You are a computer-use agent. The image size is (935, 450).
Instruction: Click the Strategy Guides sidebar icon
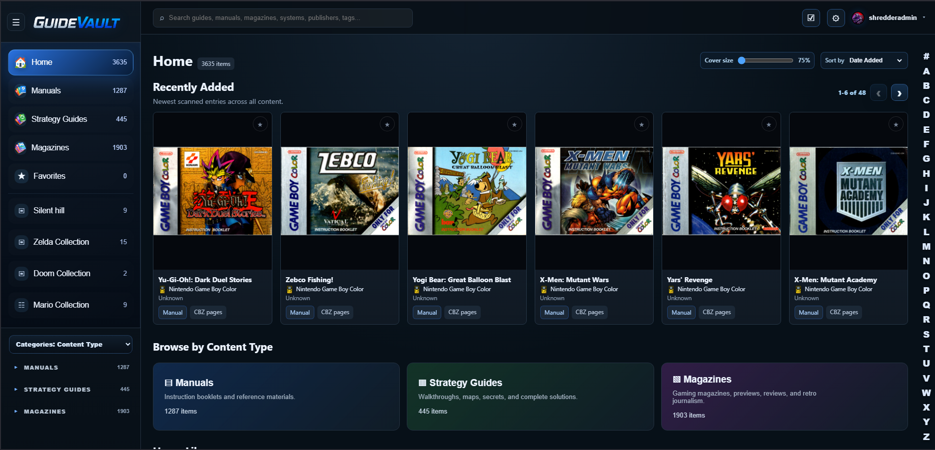tap(20, 119)
